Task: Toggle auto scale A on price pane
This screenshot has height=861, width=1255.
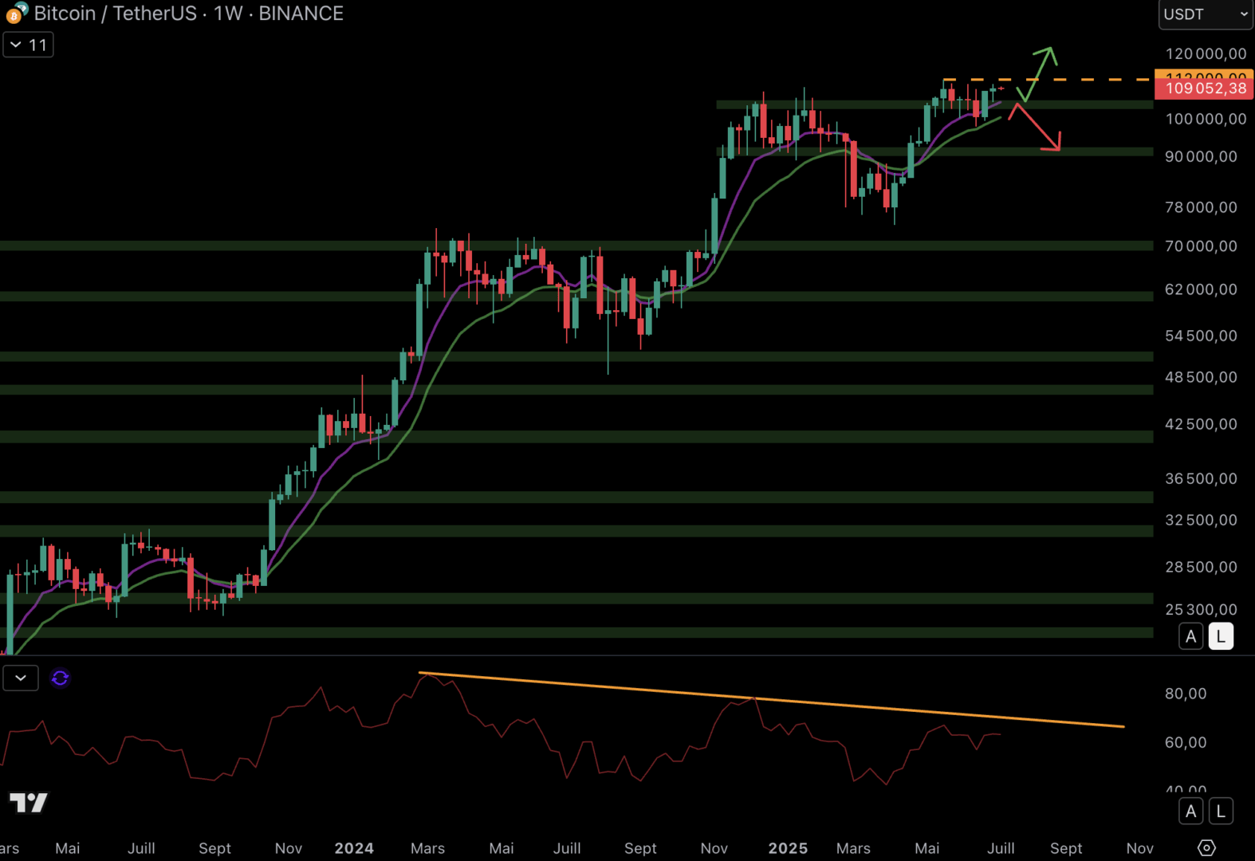Action: coord(1190,636)
